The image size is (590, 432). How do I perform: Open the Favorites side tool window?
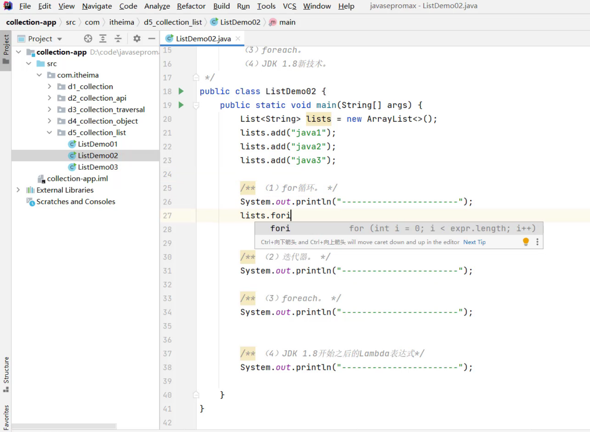click(x=6, y=417)
